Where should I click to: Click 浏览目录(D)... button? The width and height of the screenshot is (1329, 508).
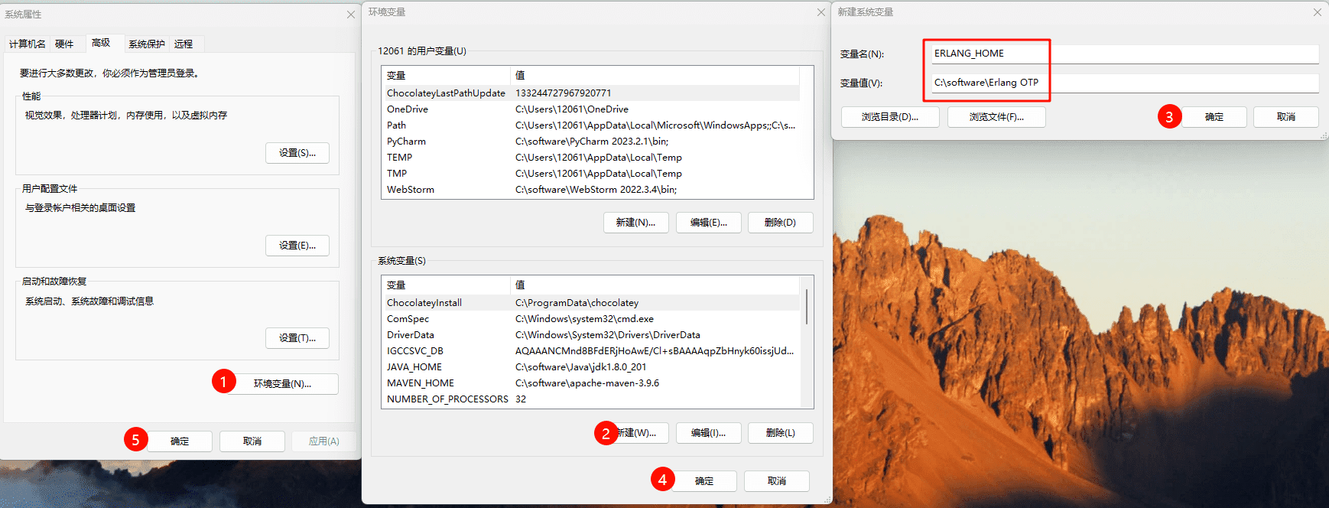click(x=889, y=117)
